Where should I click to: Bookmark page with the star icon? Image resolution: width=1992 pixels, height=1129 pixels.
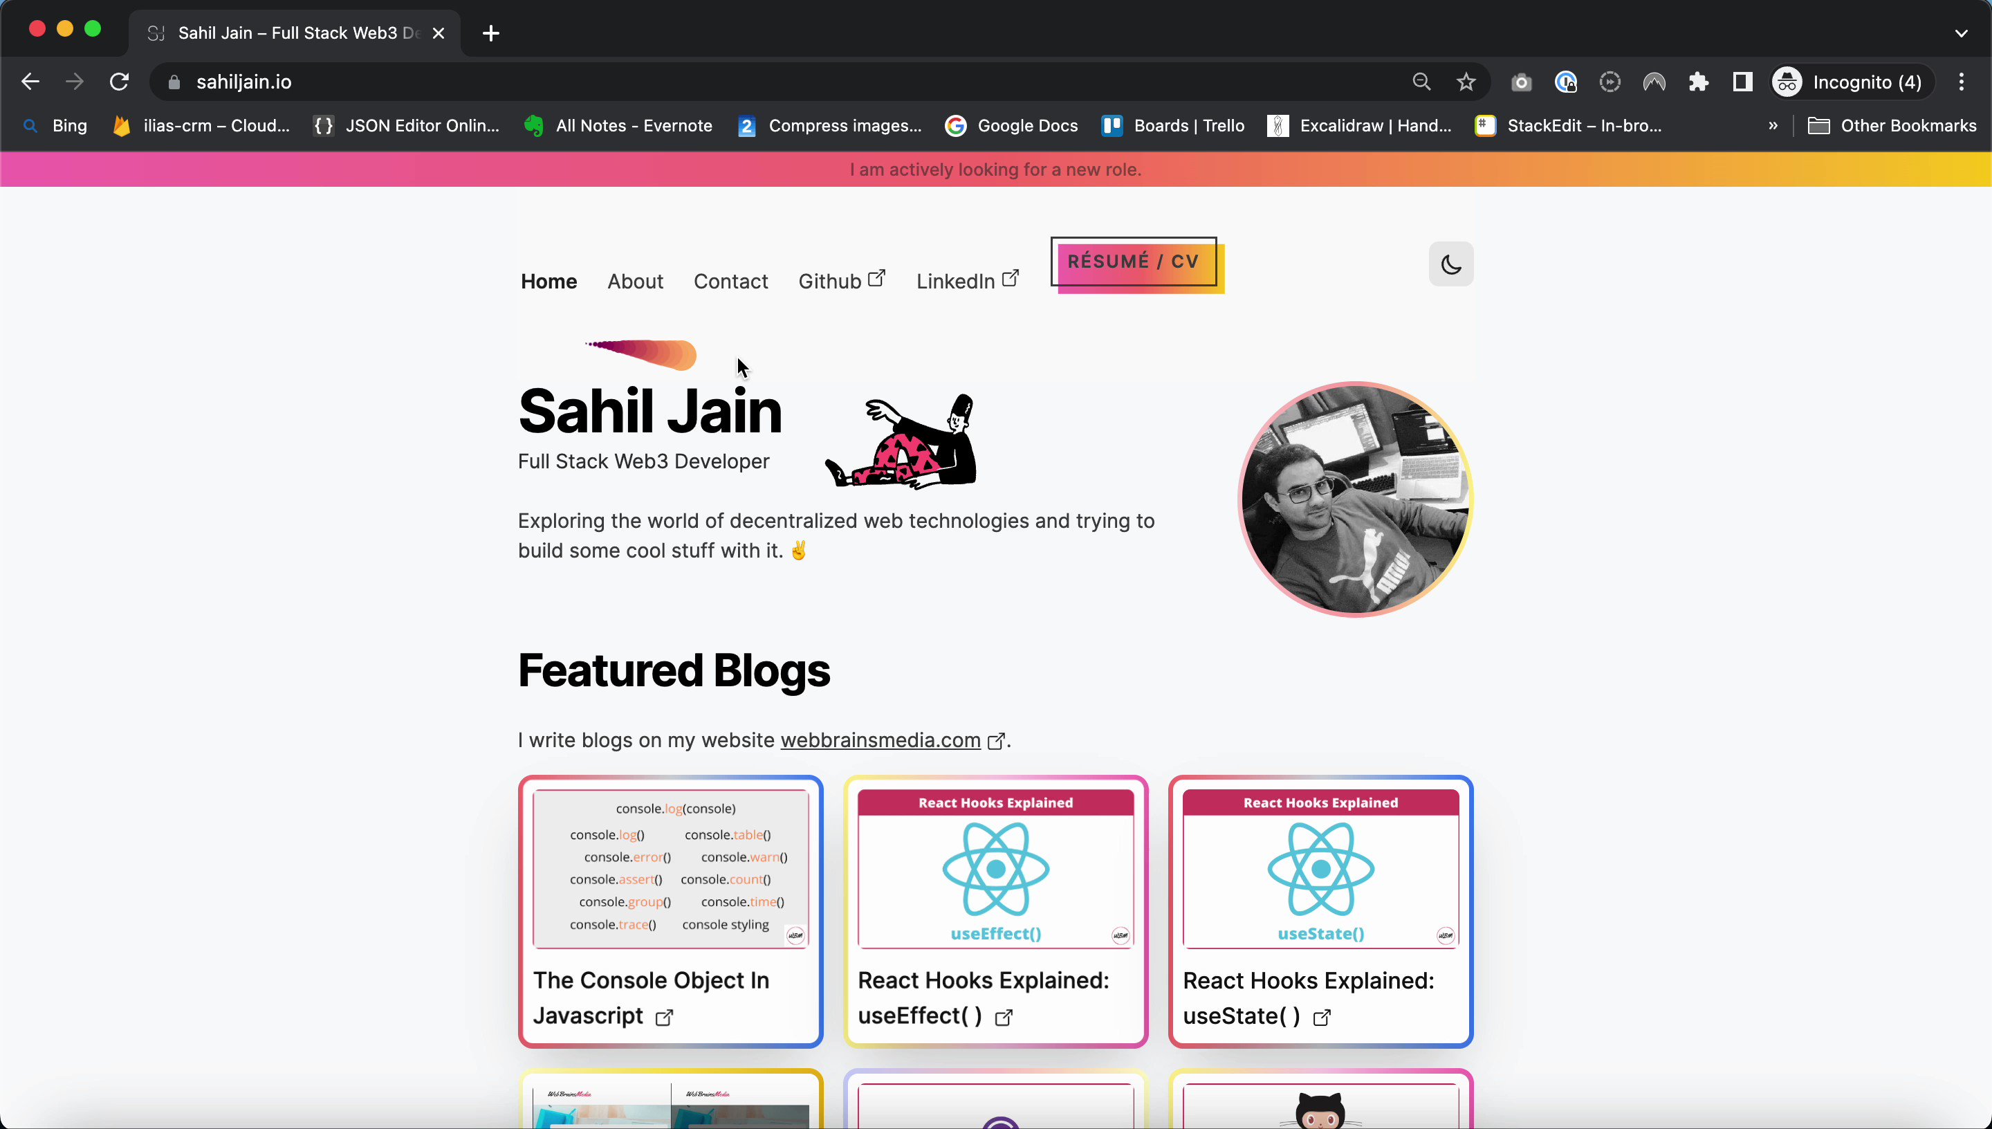1465,82
